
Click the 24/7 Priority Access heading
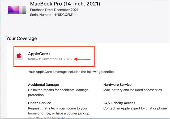pos(119,103)
